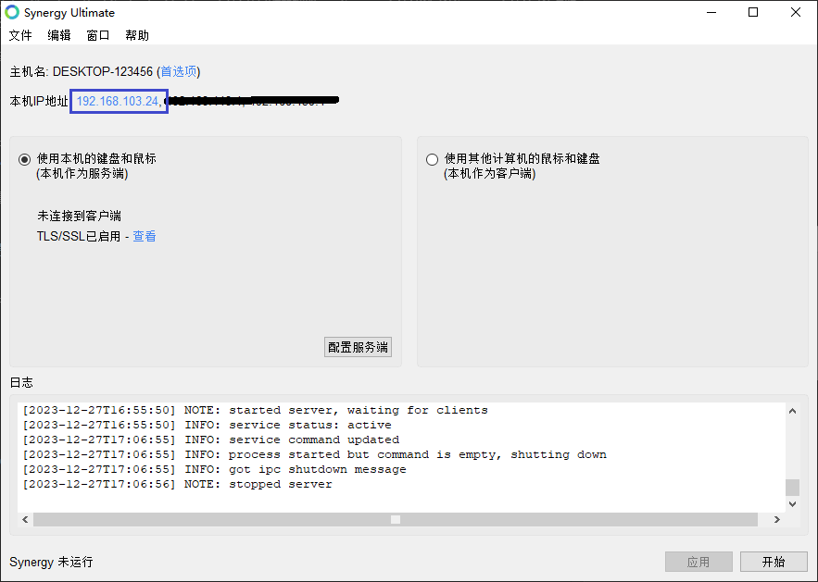
Task: Open the 文件 menu
Action: pos(20,35)
